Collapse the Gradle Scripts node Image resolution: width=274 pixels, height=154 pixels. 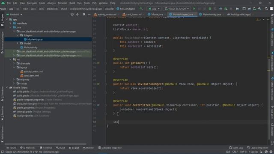tap(7, 87)
